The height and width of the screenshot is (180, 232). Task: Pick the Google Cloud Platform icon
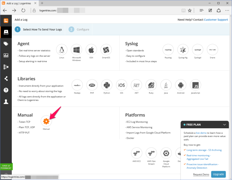pos(166,153)
